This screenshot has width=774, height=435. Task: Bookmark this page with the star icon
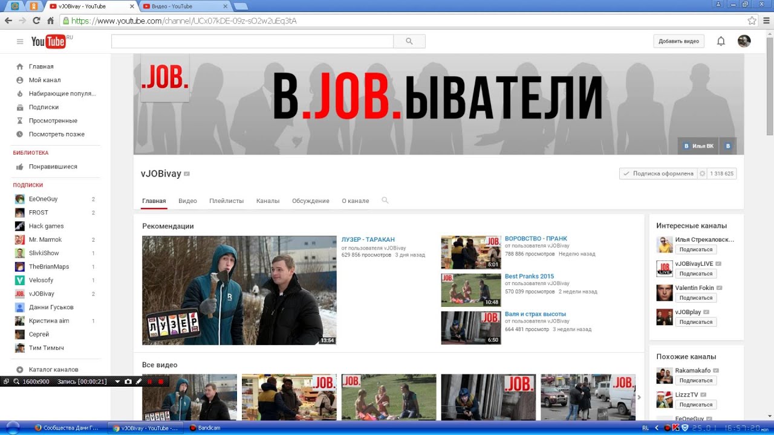tap(752, 21)
